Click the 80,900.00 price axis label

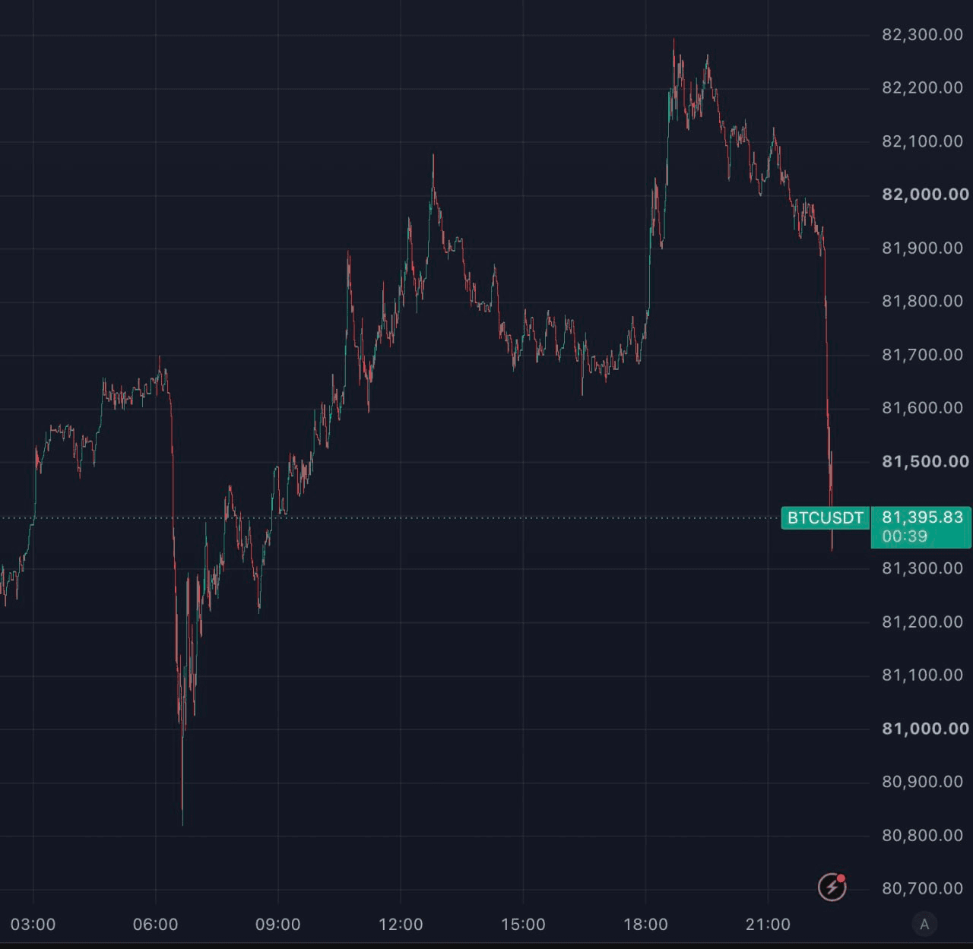click(922, 782)
